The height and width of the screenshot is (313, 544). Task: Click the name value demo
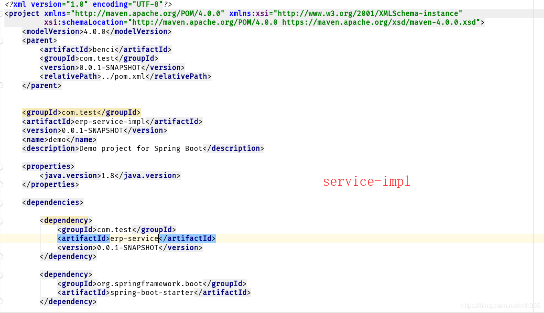point(57,140)
